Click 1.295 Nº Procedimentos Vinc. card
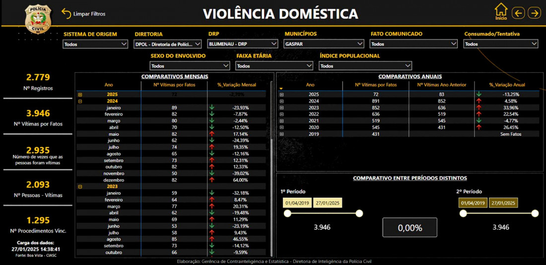 coord(38,225)
